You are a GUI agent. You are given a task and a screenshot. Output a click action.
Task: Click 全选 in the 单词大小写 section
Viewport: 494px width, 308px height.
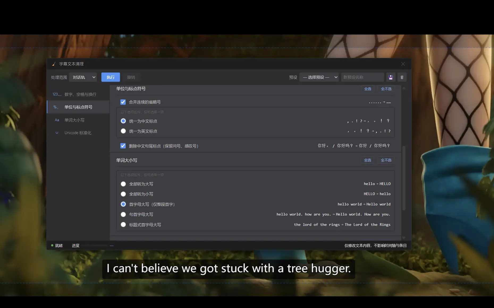(x=368, y=160)
